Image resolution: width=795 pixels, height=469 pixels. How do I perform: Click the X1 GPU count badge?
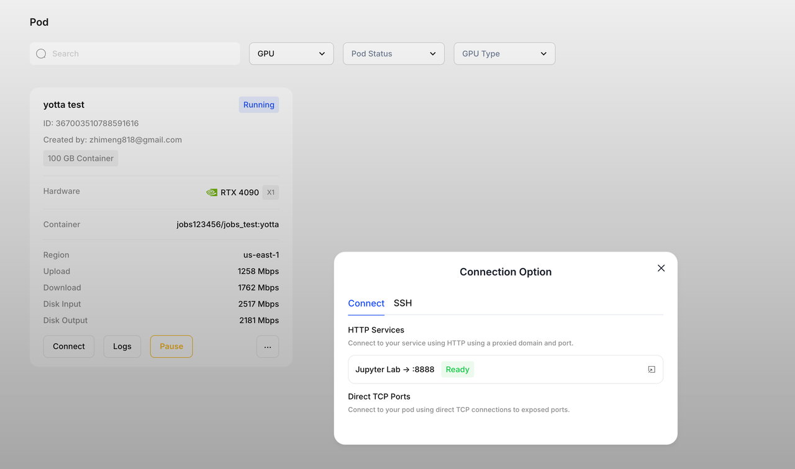tap(270, 192)
